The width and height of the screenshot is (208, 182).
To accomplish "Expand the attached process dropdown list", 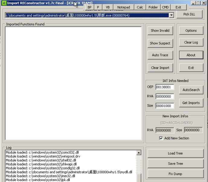I will click(171, 15).
